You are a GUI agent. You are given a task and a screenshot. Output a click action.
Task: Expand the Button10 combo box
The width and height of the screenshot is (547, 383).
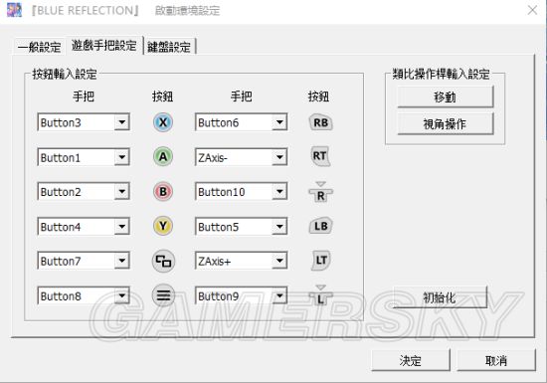[x=279, y=191]
